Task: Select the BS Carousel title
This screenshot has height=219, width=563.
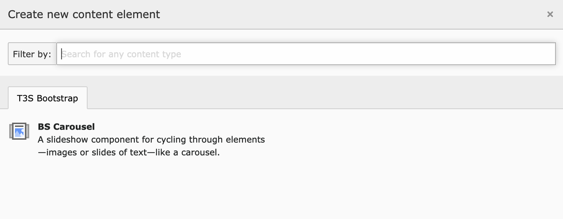Action: [66, 127]
